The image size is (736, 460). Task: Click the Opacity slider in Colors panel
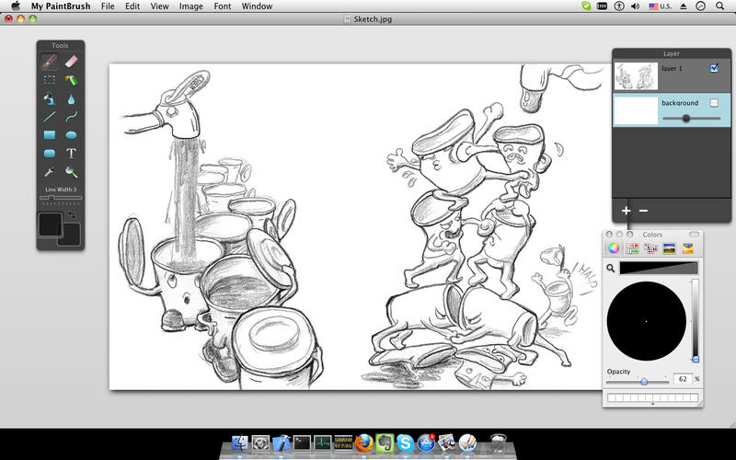click(643, 381)
